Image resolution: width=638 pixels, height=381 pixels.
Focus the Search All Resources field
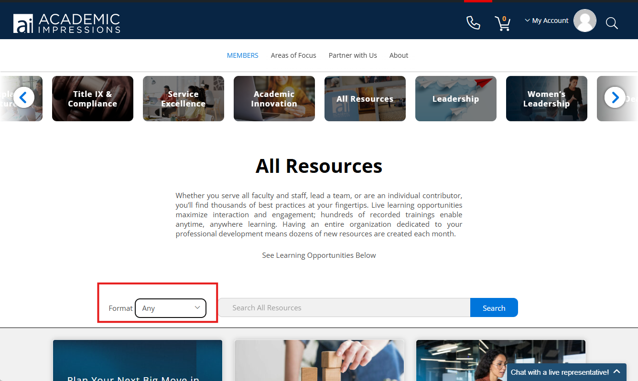344,308
